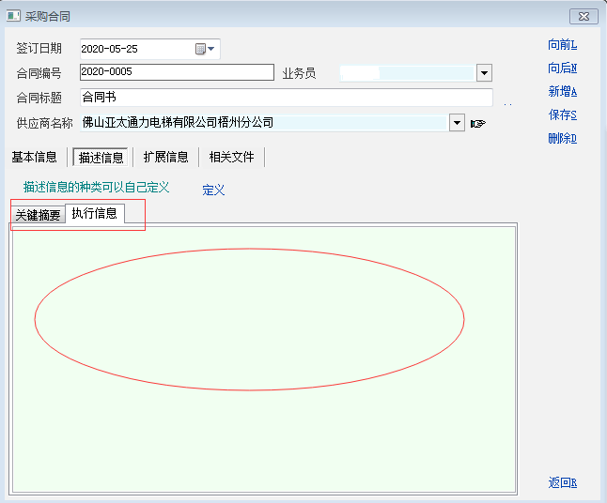Switch to the 基本信息 tab

[x=35, y=157]
